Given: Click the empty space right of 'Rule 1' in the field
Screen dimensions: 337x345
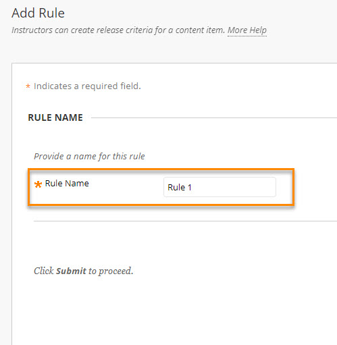Looking at the screenshot, I should tap(233, 187).
